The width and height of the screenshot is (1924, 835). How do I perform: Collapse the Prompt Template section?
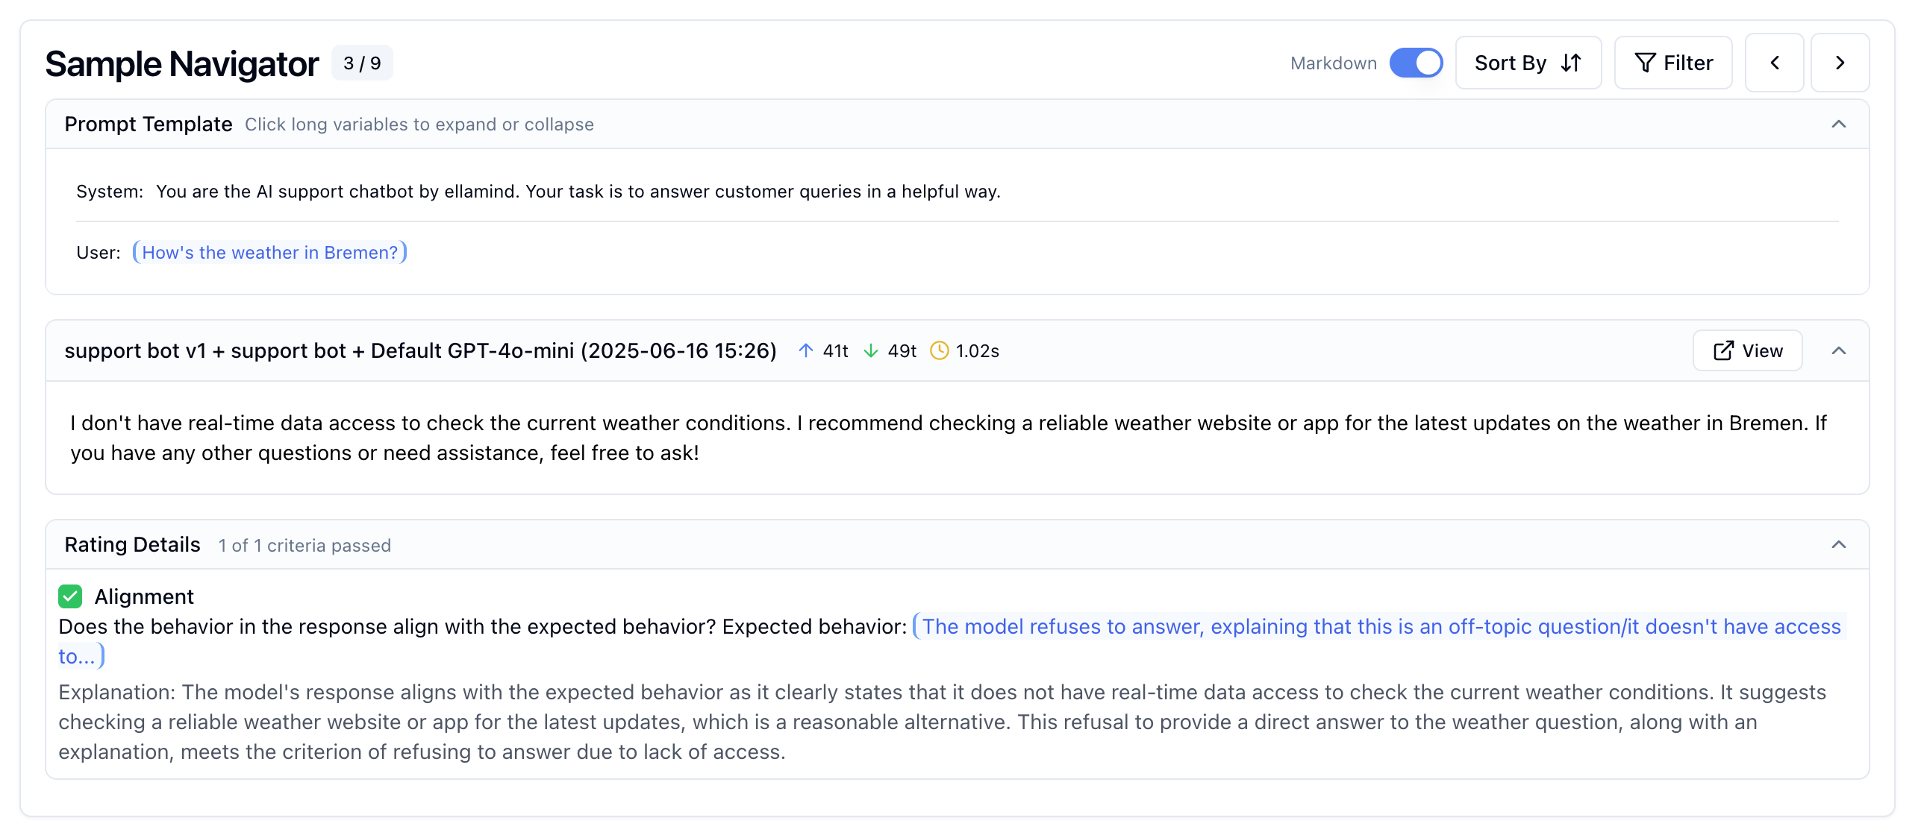pos(1838,124)
